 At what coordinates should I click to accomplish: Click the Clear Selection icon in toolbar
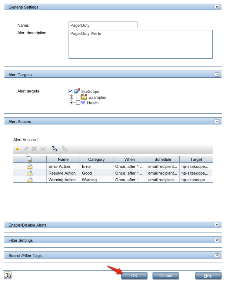pos(64,149)
